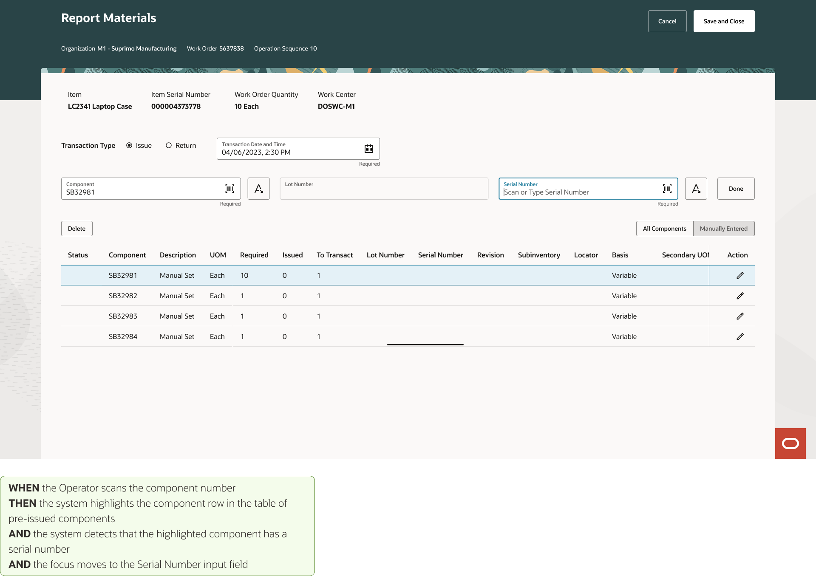Click the Basis column header
Viewport: 816px width, 576px height.
pos(620,255)
